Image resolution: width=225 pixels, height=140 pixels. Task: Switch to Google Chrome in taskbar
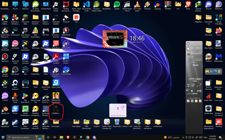[88, 137]
